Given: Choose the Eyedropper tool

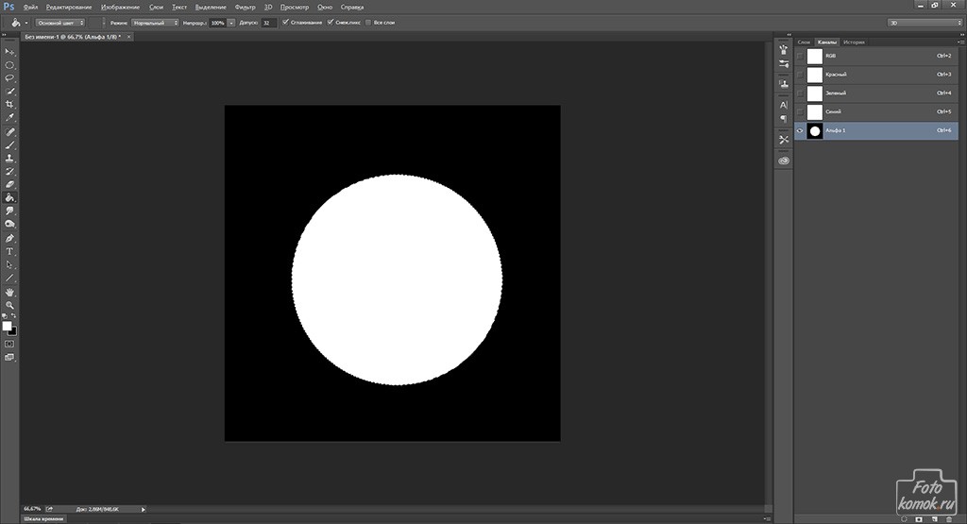Looking at the screenshot, I should tap(10, 117).
